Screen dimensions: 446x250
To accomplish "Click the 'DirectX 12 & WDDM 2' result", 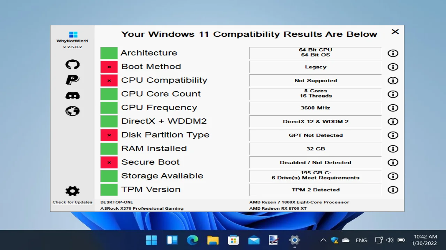I will coord(315,122).
